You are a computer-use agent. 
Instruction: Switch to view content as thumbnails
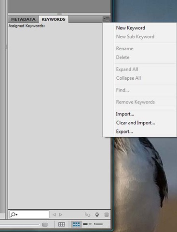tap(76, 224)
